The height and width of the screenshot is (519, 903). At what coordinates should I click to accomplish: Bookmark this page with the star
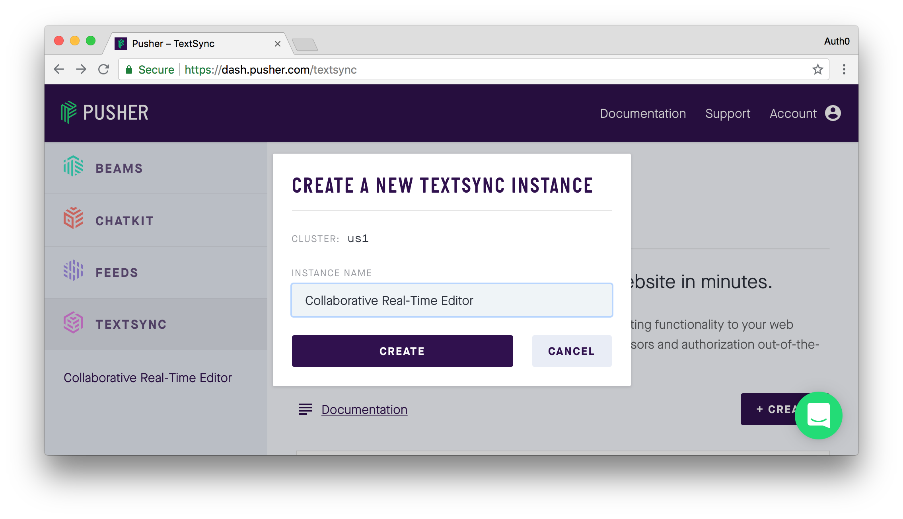click(817, 69)
